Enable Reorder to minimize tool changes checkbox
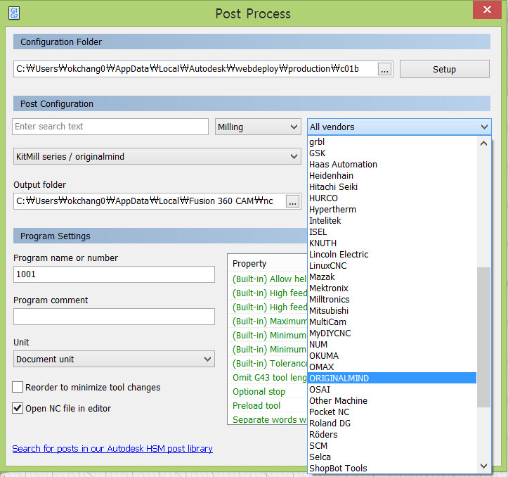508x477 pixels. point(18,387)
